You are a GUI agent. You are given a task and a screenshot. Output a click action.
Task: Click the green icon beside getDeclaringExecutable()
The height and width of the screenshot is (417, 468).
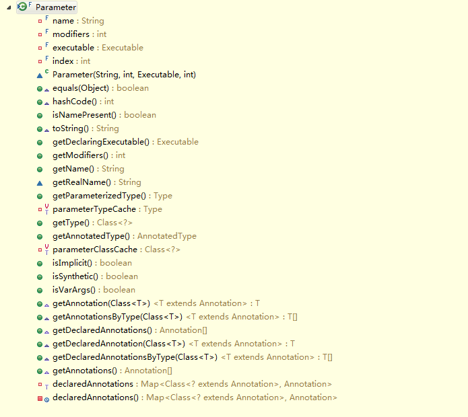pyautogui.click(x=40, y=143)
